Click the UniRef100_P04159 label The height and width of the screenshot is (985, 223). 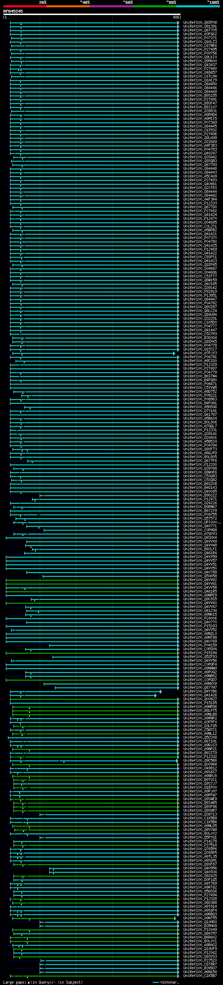coord(200,645)
